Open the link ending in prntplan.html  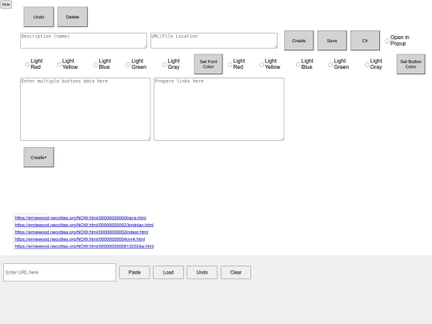(84, 225)
